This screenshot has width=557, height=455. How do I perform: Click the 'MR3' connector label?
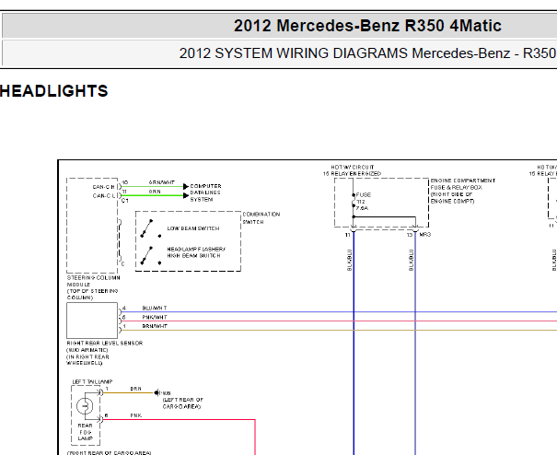coord(424,235)
